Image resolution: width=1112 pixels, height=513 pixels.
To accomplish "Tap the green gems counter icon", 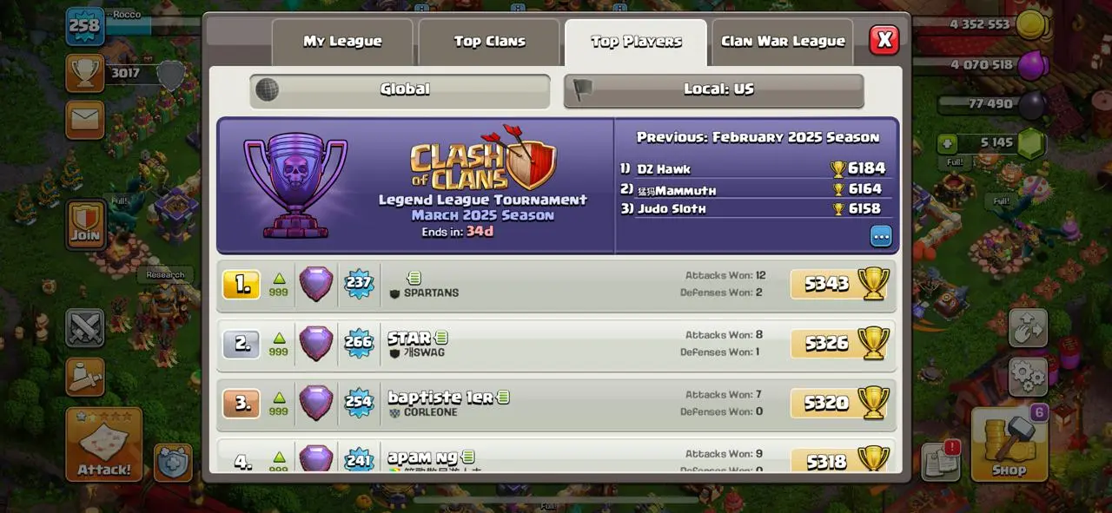I will (1031, 145).
